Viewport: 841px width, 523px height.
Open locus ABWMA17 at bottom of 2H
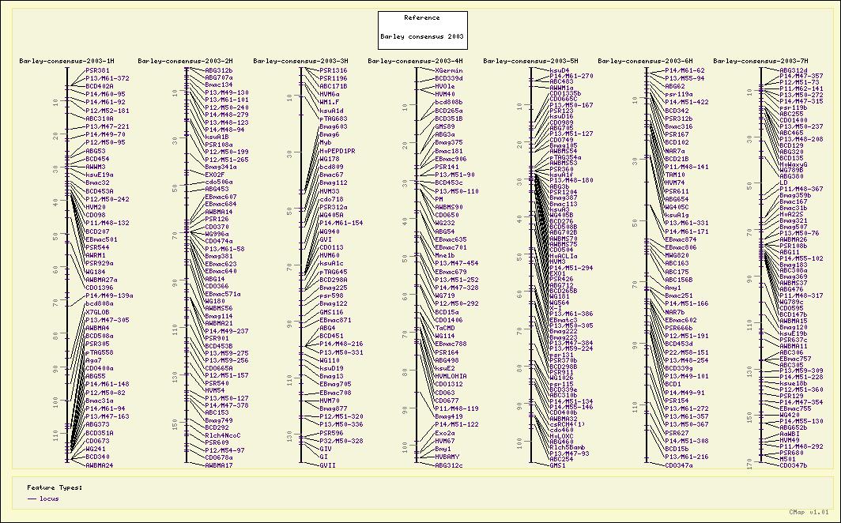[x=218, y=465]
